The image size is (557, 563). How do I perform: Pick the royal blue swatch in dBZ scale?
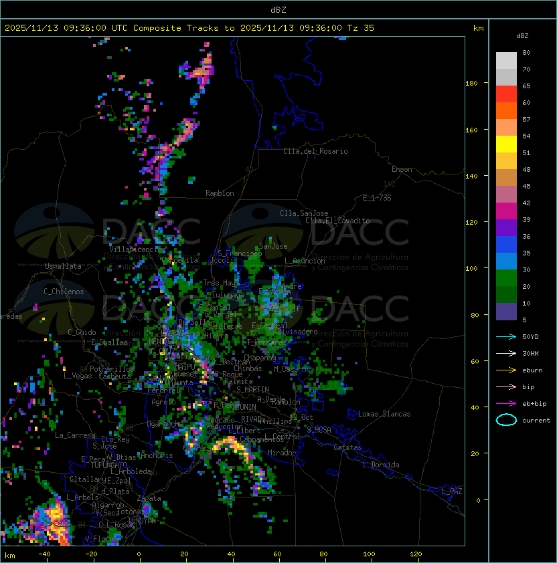pyautogui.click(x=506, y=244)
